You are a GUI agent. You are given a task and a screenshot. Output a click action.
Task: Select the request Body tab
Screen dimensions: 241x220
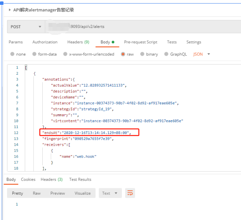point(107,42)
